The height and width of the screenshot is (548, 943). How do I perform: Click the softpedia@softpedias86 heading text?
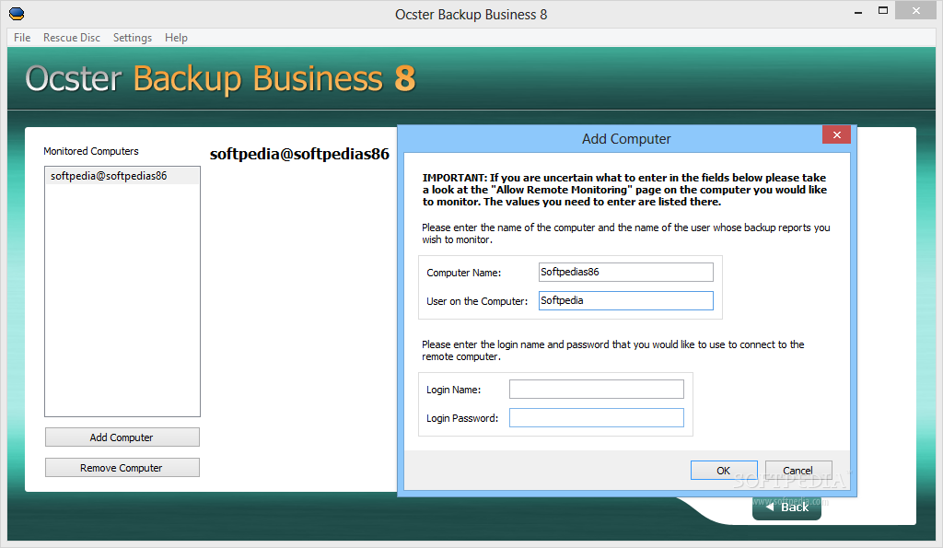click(299, 154)
